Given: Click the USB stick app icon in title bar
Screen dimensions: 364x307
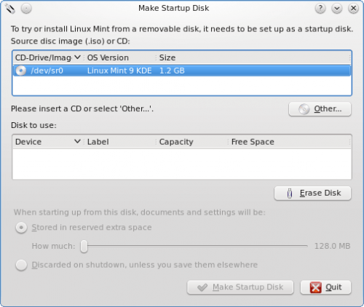Looking at the screenshot, I should (10, 9).
